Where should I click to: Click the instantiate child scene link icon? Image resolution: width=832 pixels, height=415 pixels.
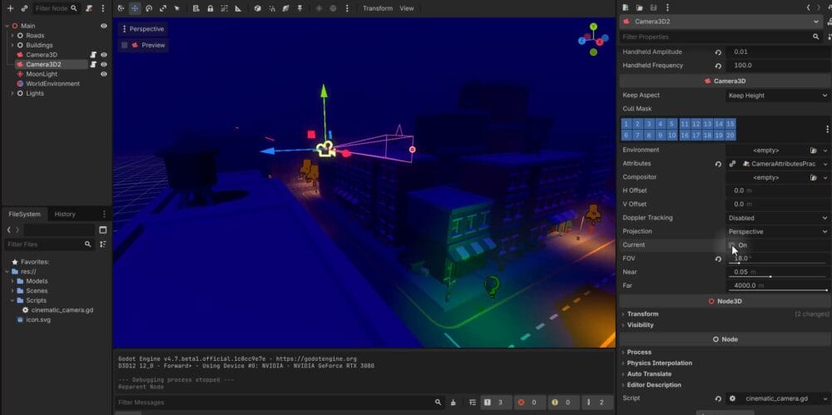pyautogui.click(x=24, y=8)
